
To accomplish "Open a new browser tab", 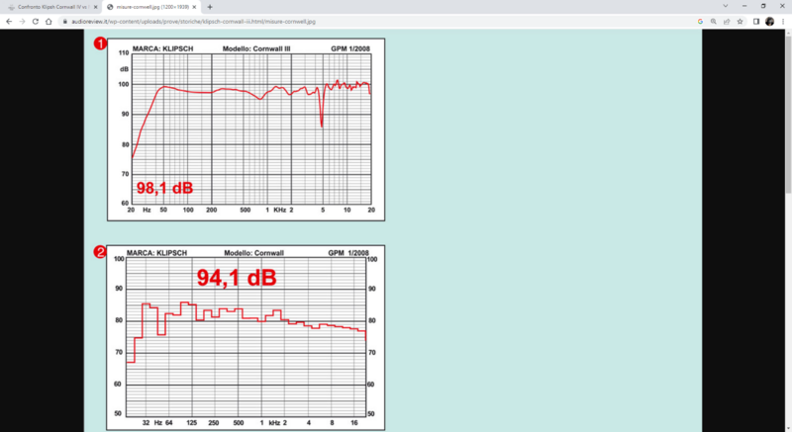I will [210, 7].
